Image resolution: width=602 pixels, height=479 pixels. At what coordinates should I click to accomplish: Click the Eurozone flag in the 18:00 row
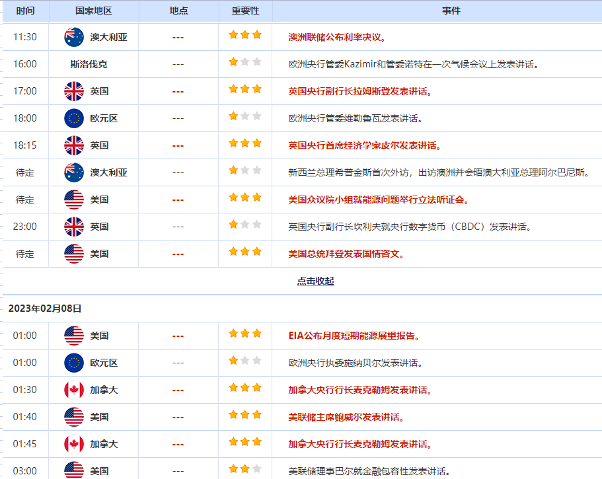tap(74, 118)
